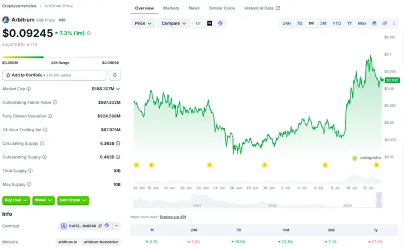Expand the Price dropdown
The image size is (404, 251).
143,23
